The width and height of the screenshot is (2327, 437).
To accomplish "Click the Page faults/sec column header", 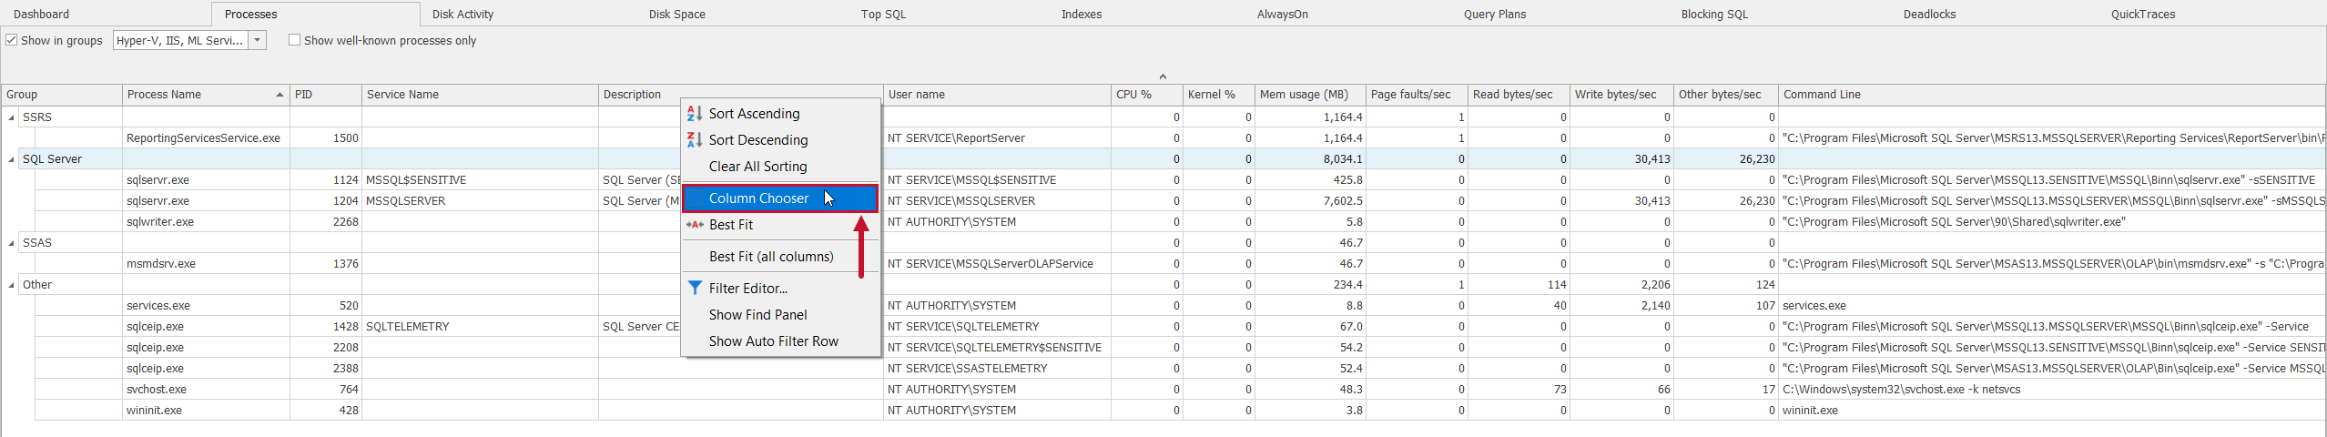I will 1417,95.
